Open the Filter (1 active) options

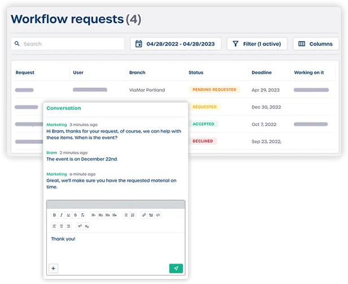(257, 44)
